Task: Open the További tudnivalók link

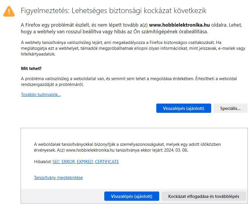Action: pos(41,95)
